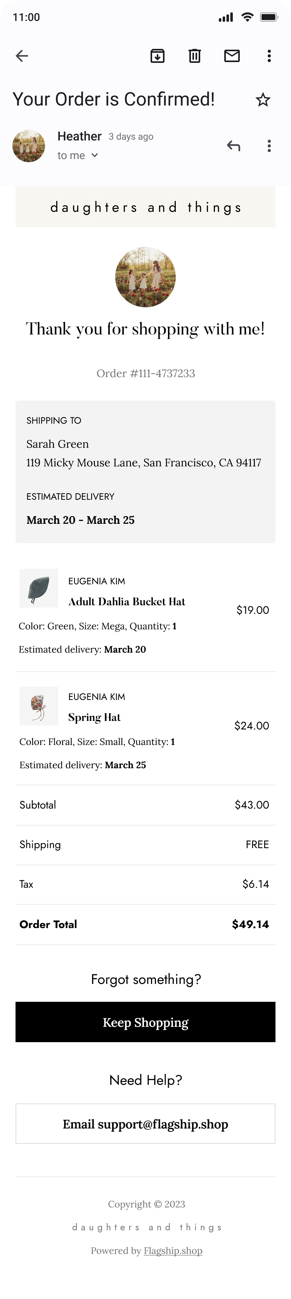Reply to Heather's message
The image size is (291, 1299).
coord(234,146)
